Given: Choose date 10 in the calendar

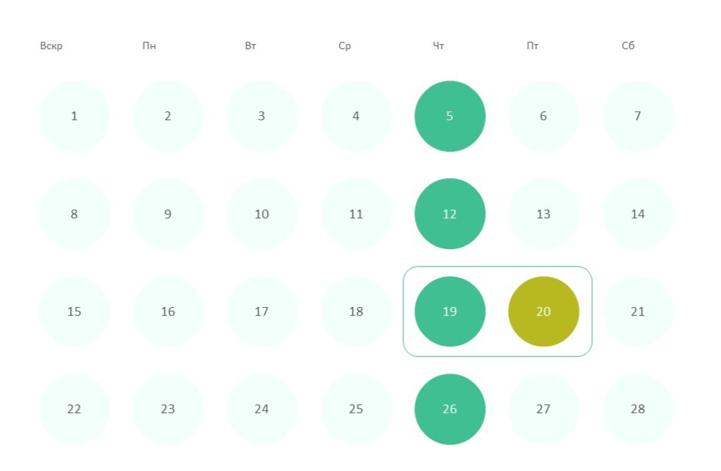Looking at the screenshot, I should click(x=261, y=214).
